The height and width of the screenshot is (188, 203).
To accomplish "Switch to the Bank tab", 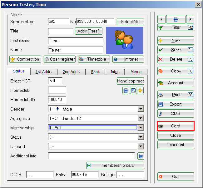I will pyautogui.click(x=96, y=72).
